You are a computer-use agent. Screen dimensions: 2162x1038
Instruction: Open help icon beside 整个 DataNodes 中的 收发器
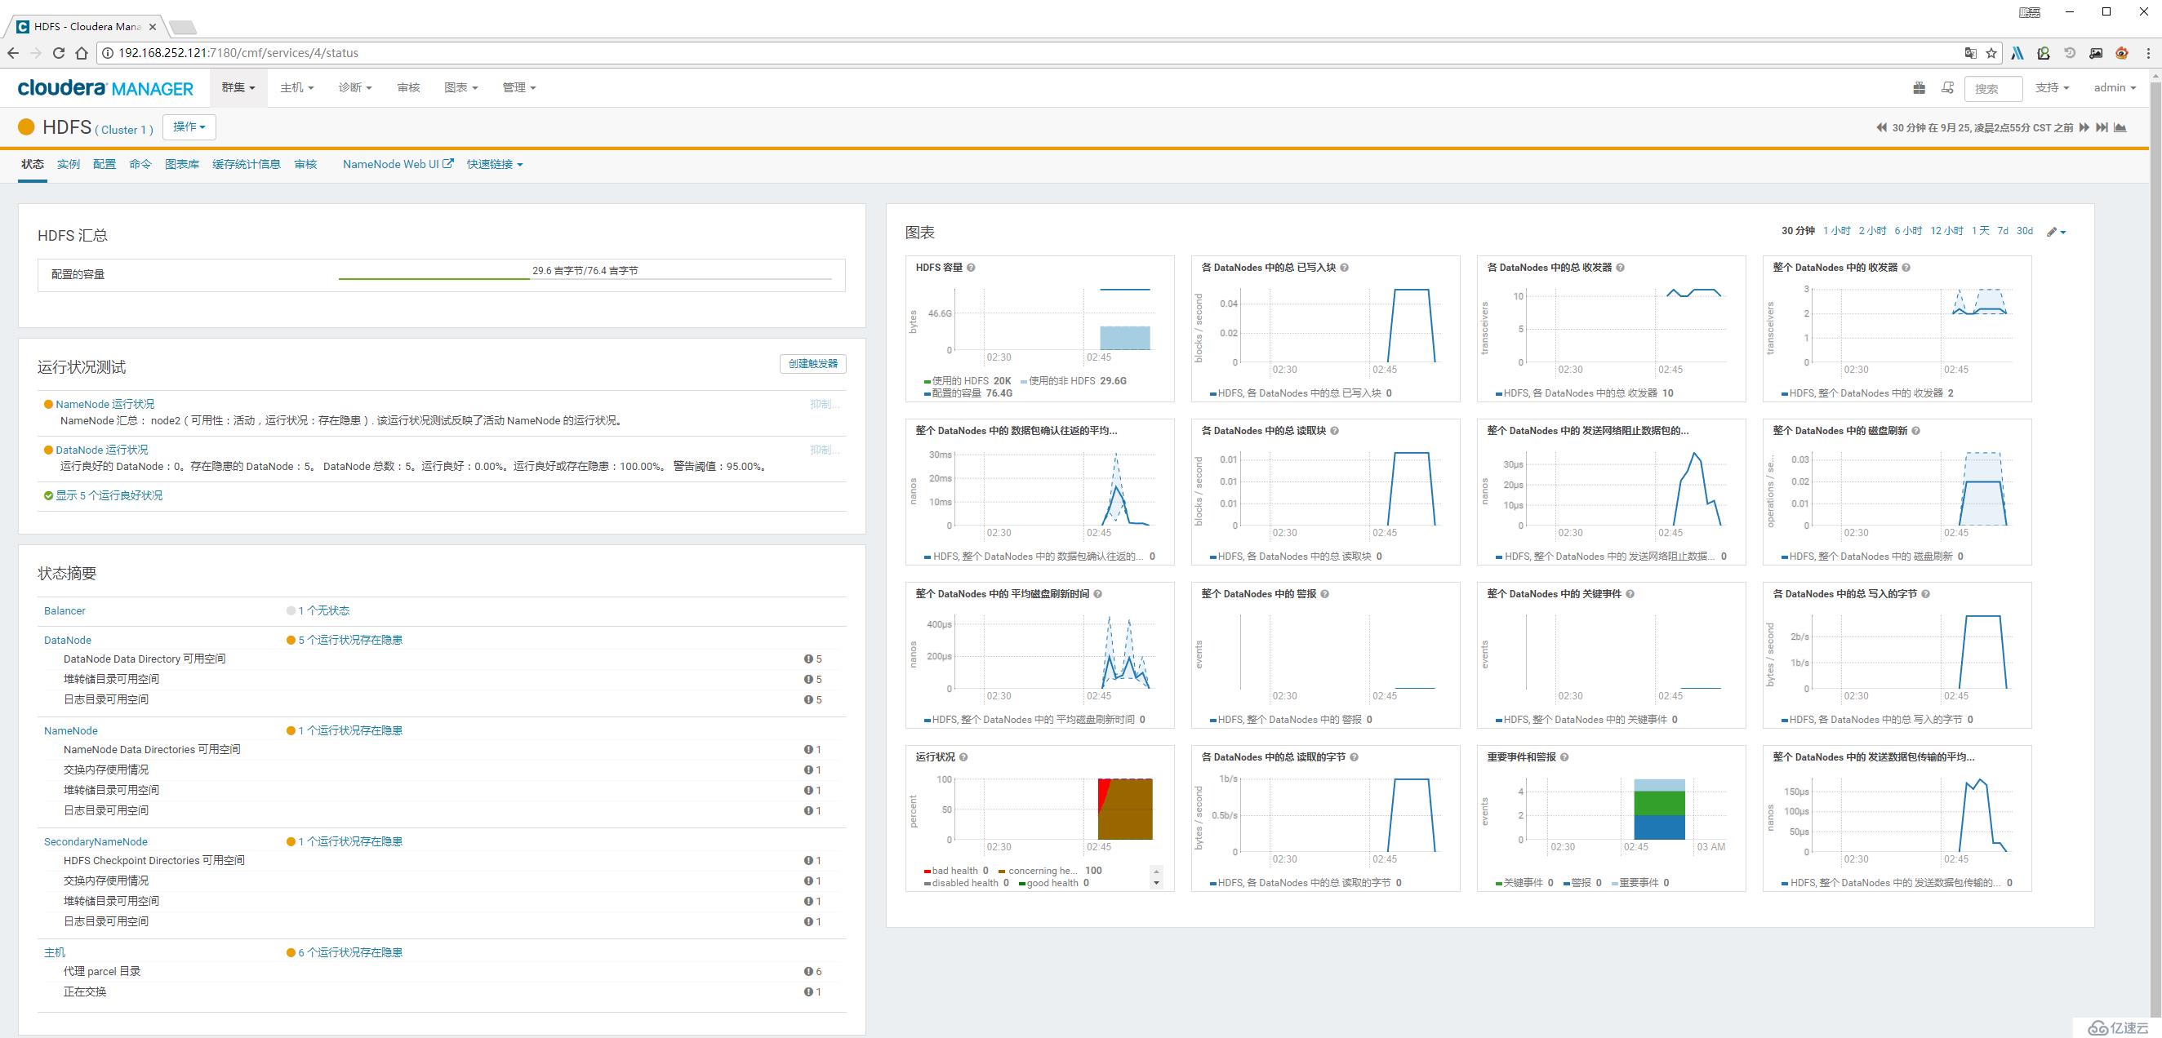pos(1906,268)
